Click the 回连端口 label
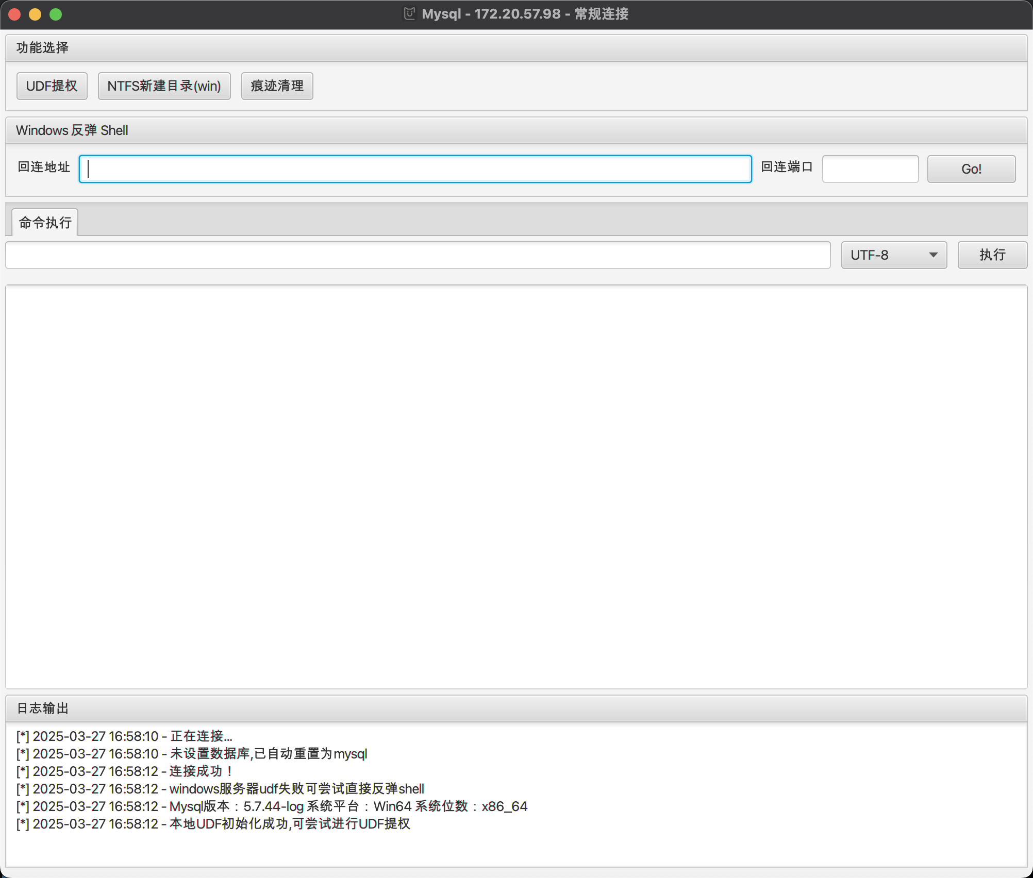 787,167
